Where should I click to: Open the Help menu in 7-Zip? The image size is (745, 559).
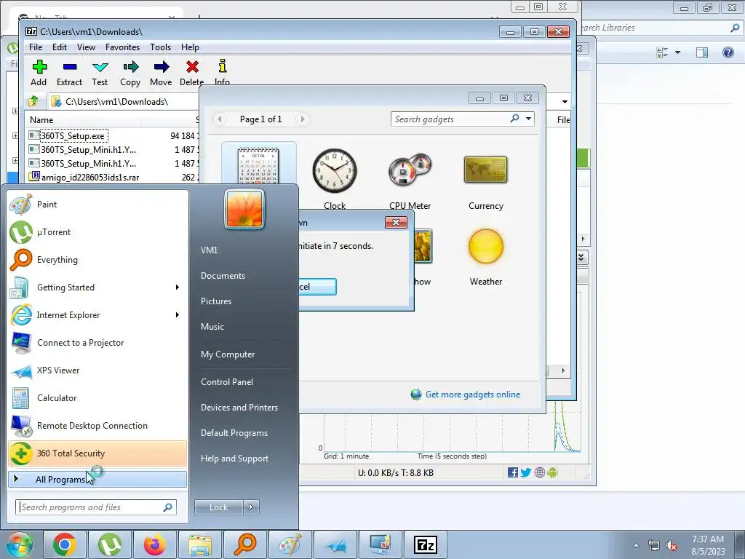point(190,47)
